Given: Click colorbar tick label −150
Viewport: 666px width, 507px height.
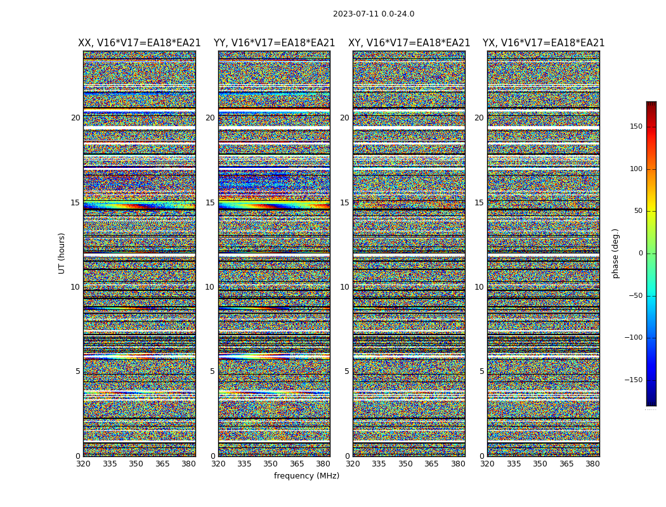Looking at the screenshot, I should (x=634, y=380).
